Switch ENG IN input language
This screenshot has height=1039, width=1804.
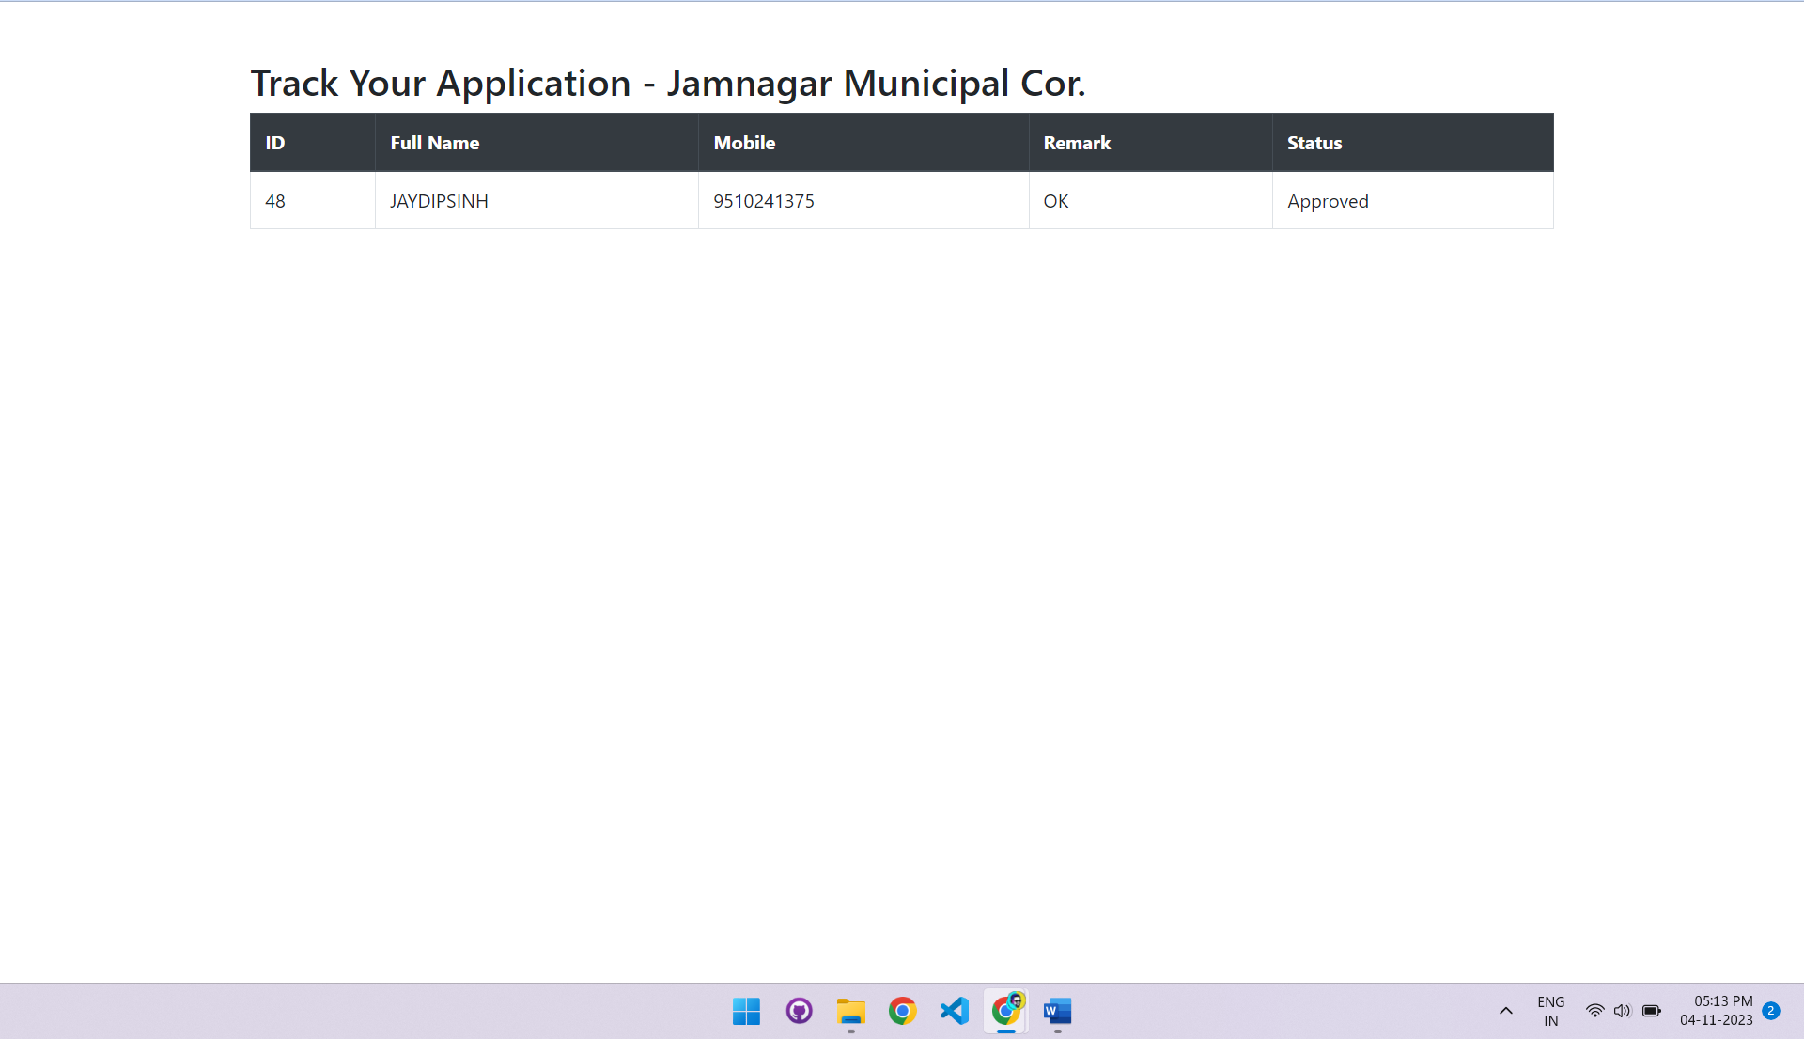pyautogui.click(x=1550, y=1012)
